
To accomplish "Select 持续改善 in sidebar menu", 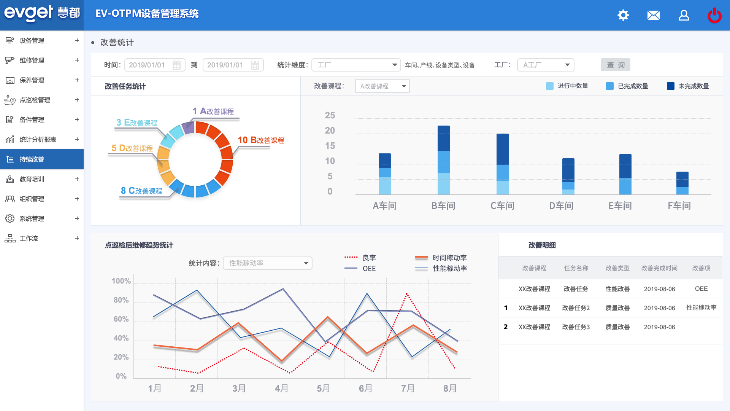I will [x=32, y=159].
